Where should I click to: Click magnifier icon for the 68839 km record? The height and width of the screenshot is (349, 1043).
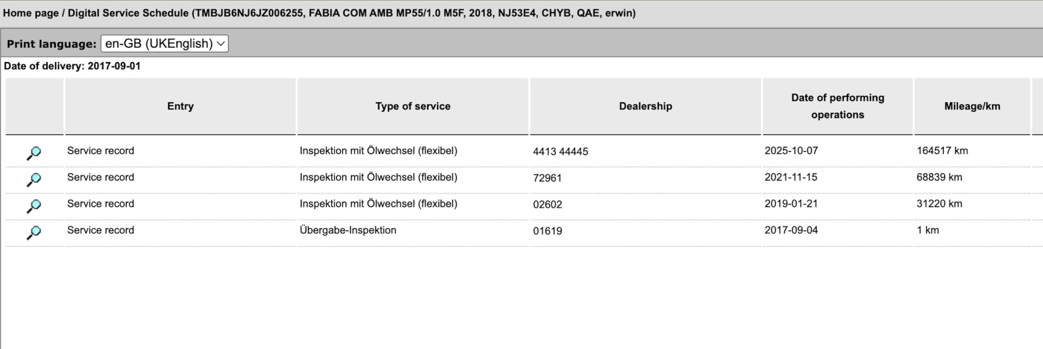click(x=34, y=179)
